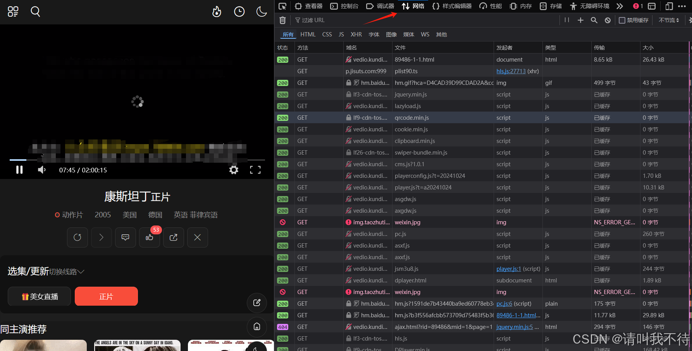This screenshot has height=351, width=692.
Task: Toggle dark mode with the moon icon
Action: (x=262, y=12)
